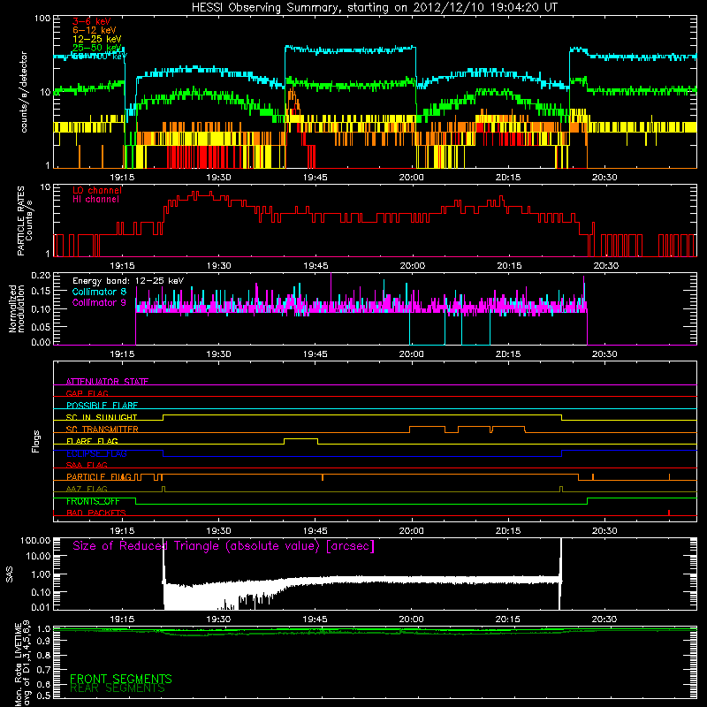The height and width of the screenshot is (707, 707).
Task: Click the Normalized modulation axis label
Action: [x=16, y=308]
